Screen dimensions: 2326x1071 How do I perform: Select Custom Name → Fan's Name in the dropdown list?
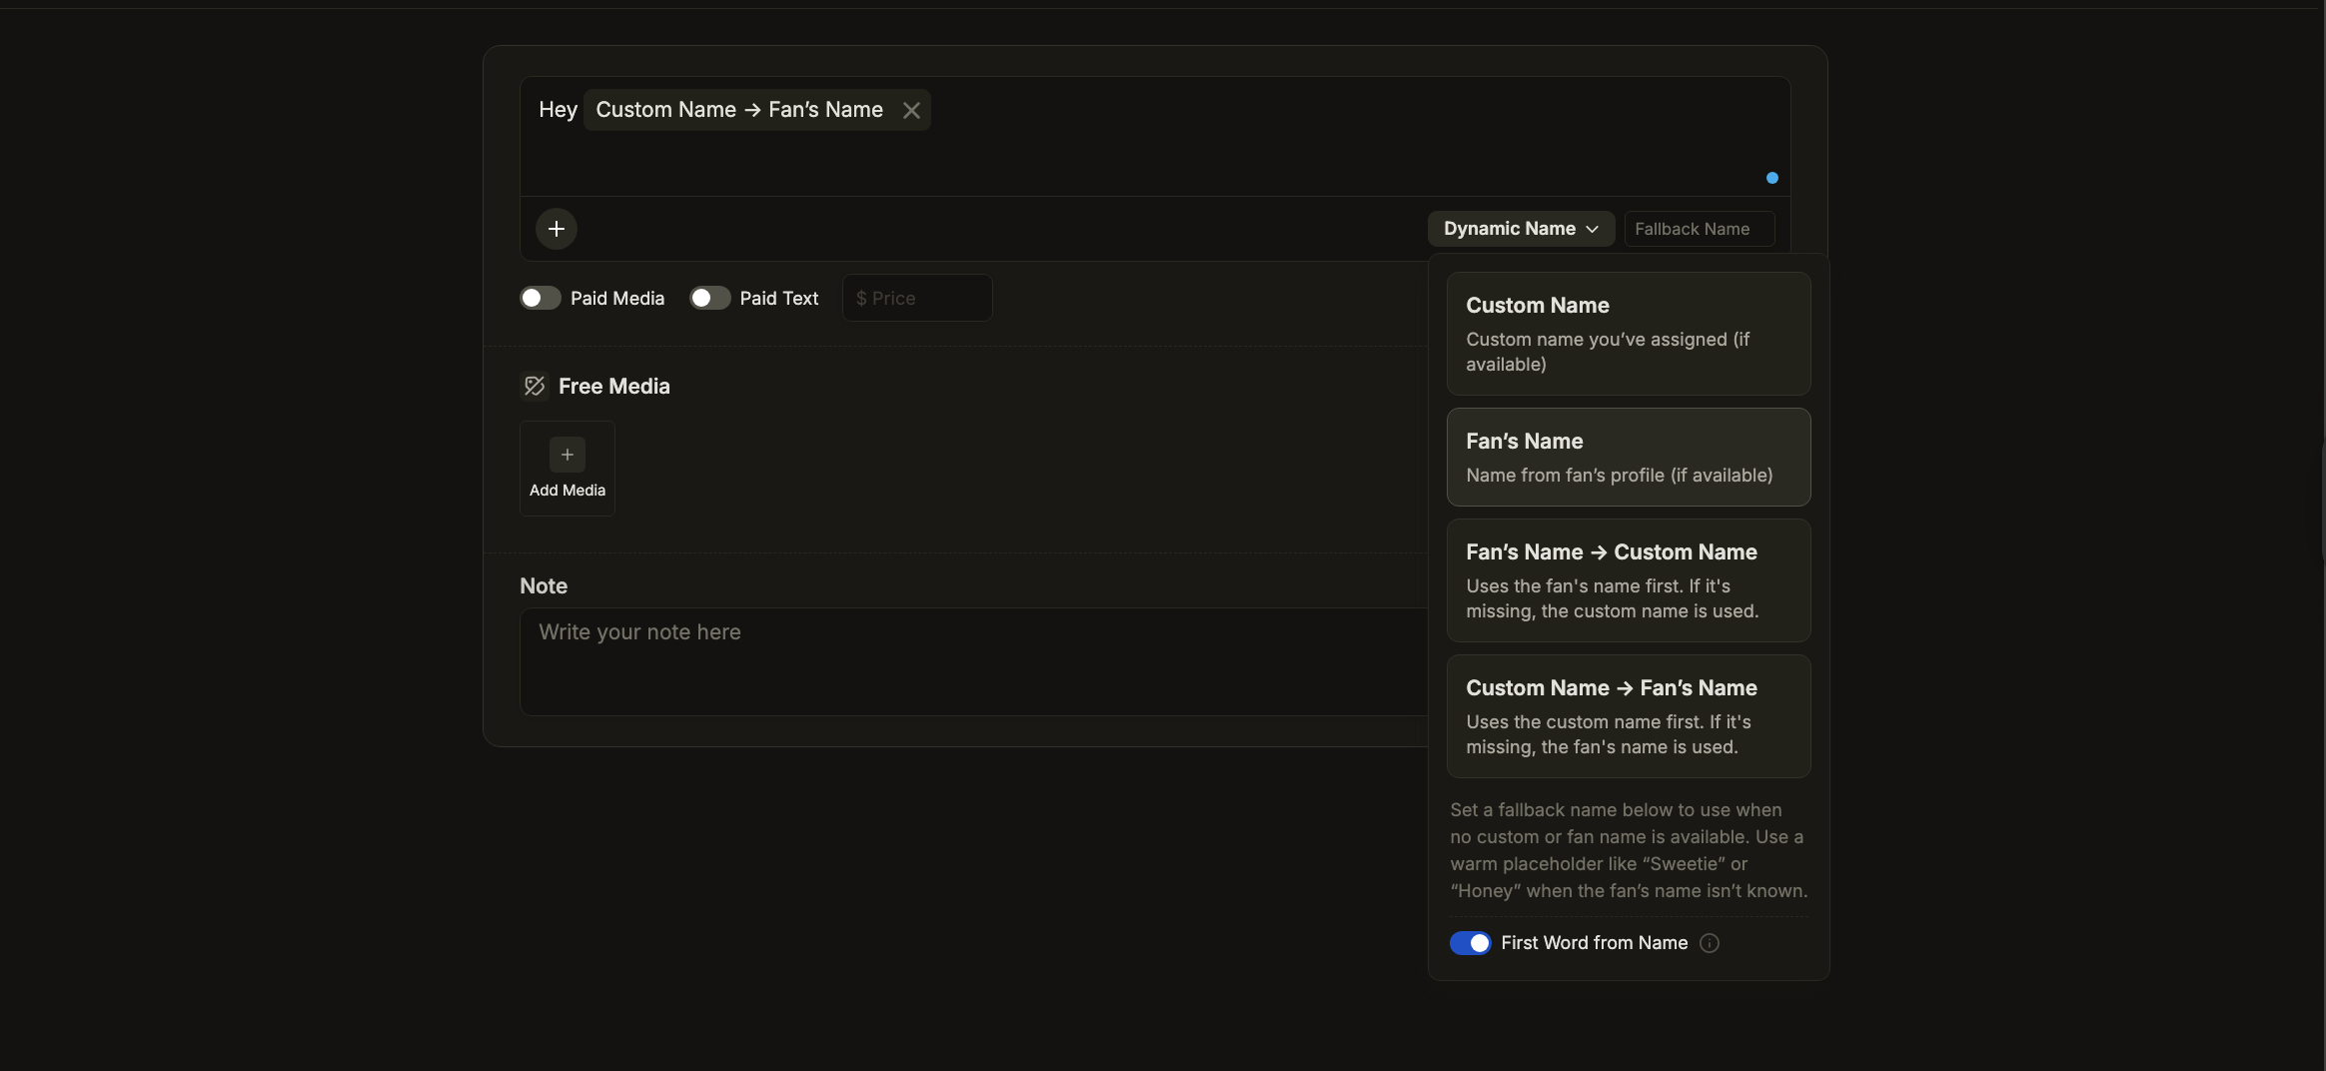(x=1628, y=716)
